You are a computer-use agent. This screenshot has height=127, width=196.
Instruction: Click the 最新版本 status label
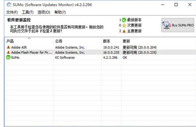point(134,20)
